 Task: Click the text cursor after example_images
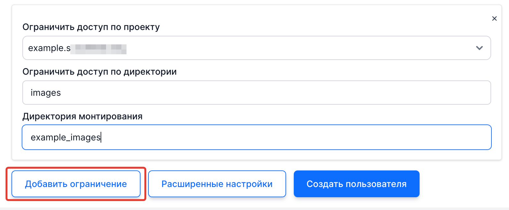101,137
